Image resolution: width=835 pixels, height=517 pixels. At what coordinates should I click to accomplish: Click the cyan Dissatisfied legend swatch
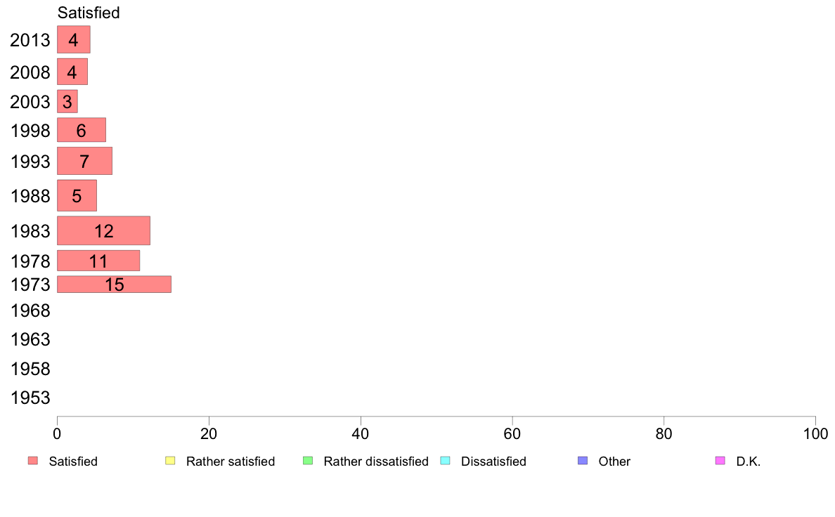coord(444,461)
